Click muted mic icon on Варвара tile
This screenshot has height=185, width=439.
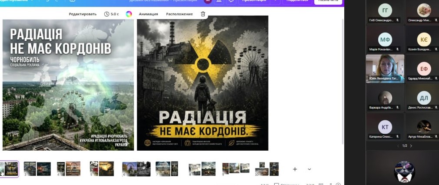coord(397,107)
